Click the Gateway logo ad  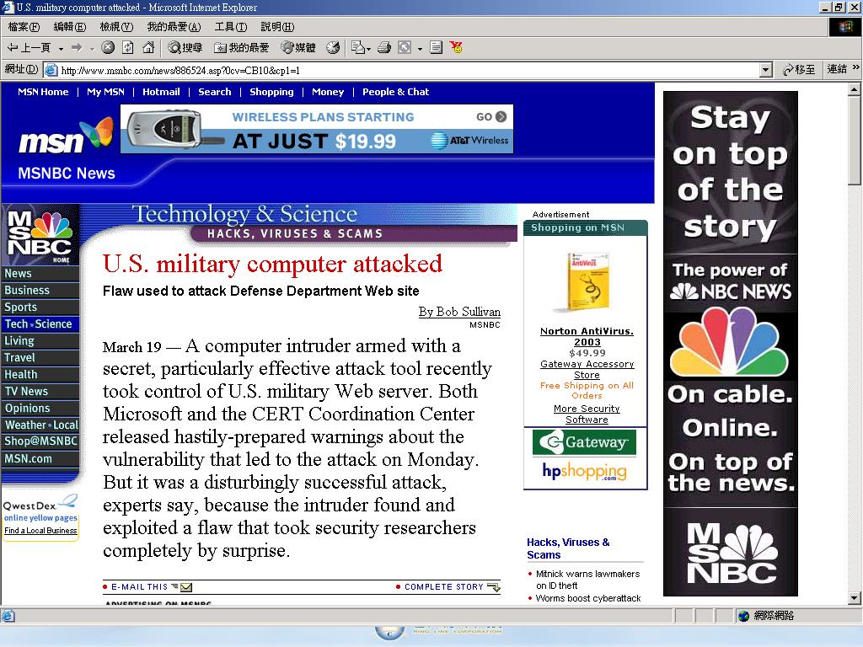pyautogui.click(x=584, y=442)
